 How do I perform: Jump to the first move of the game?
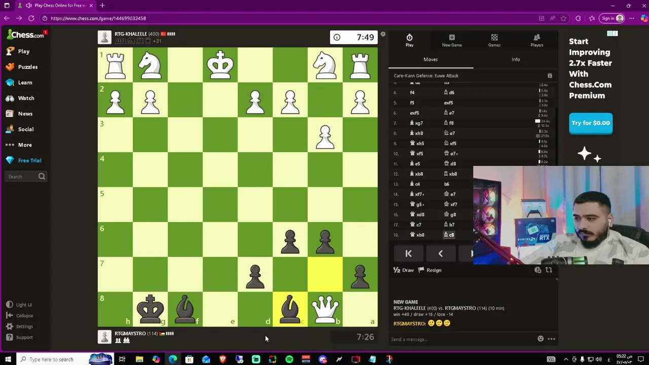408,253
